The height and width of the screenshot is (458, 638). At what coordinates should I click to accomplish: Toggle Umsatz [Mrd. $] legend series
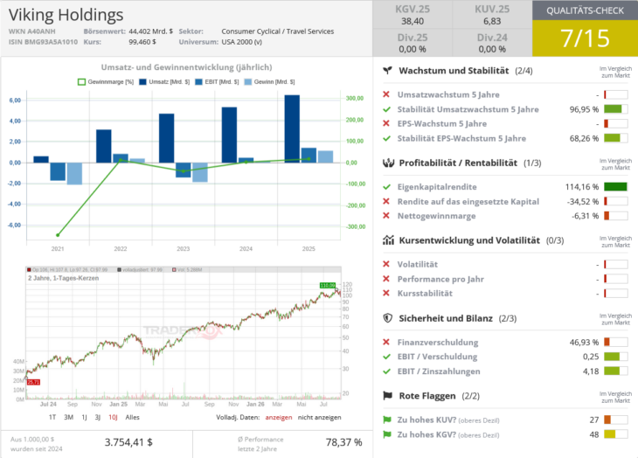(x=164, y=82)
